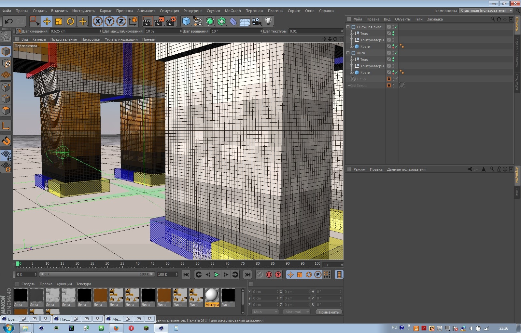This screenshot has width=521, height=333.
Task: Toggle lock X-axis button
Action: 97,21
